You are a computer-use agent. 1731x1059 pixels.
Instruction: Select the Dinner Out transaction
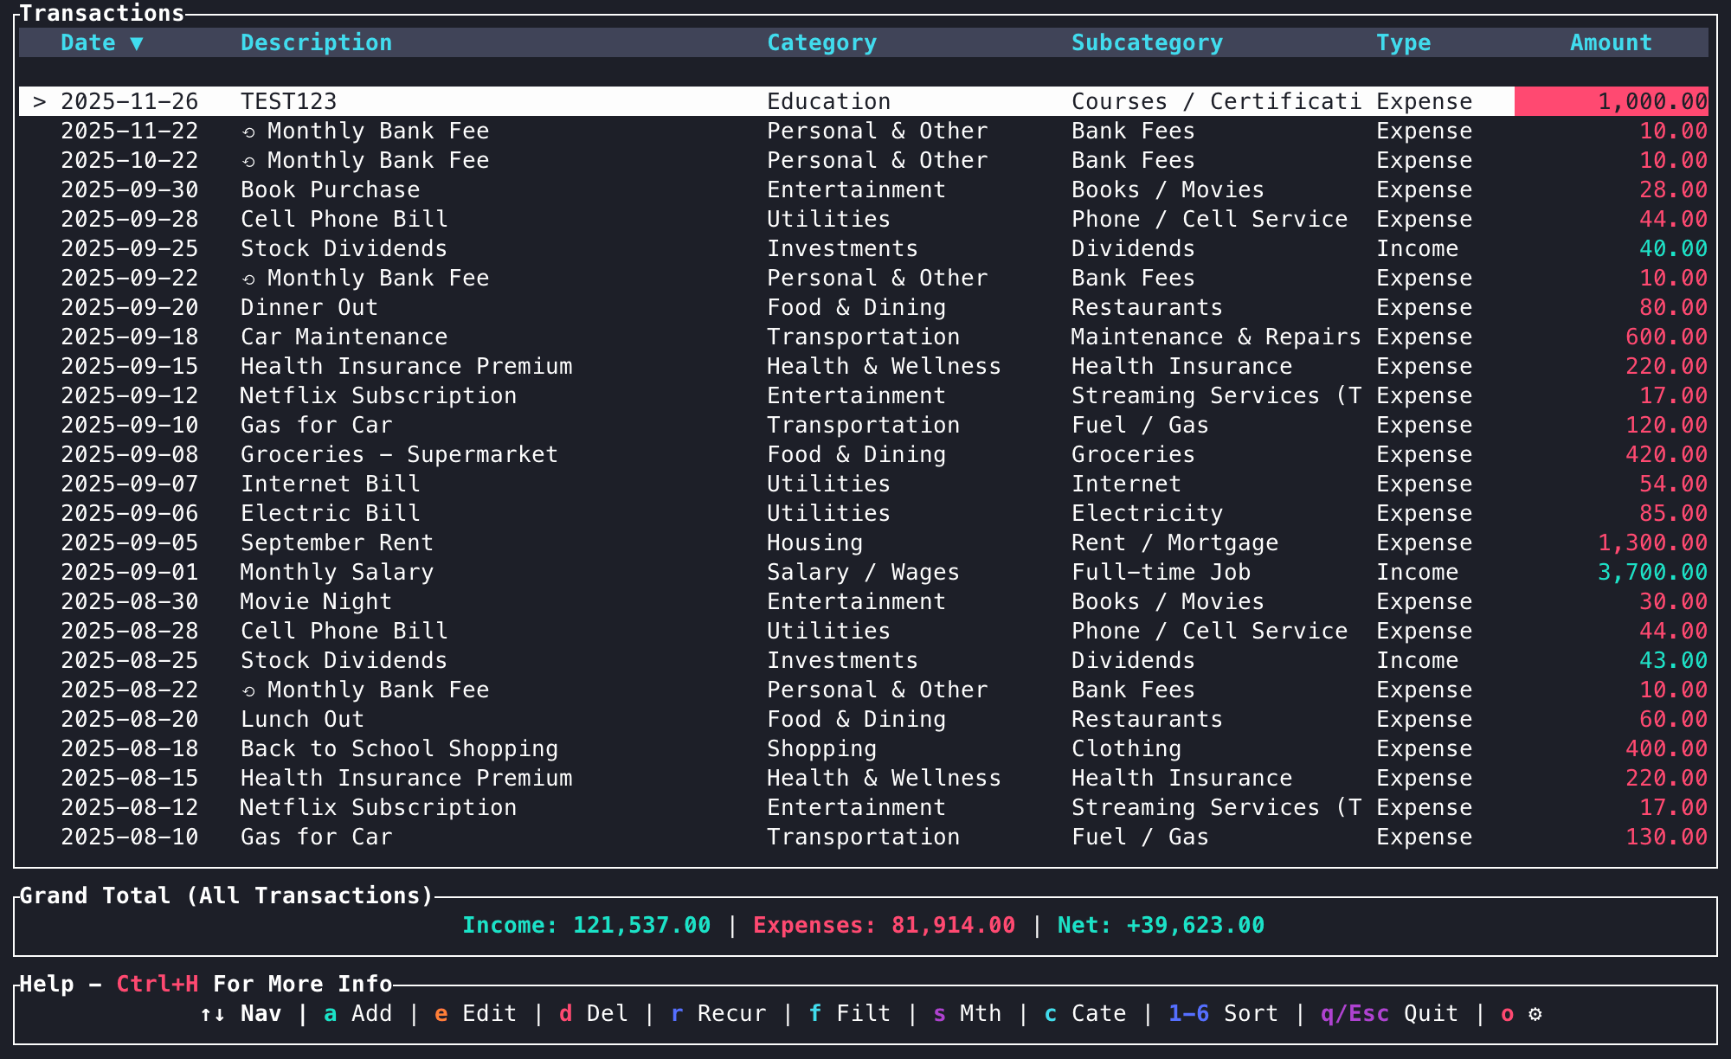[864, 307]
